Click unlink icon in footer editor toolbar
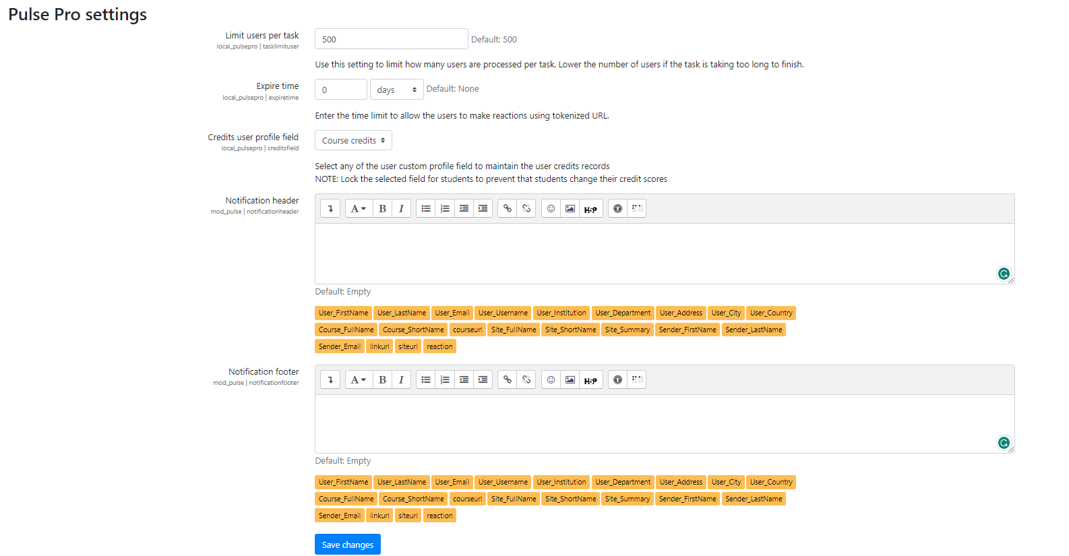Viewport: 1069px width, 556px height. (x=526, y=380)
